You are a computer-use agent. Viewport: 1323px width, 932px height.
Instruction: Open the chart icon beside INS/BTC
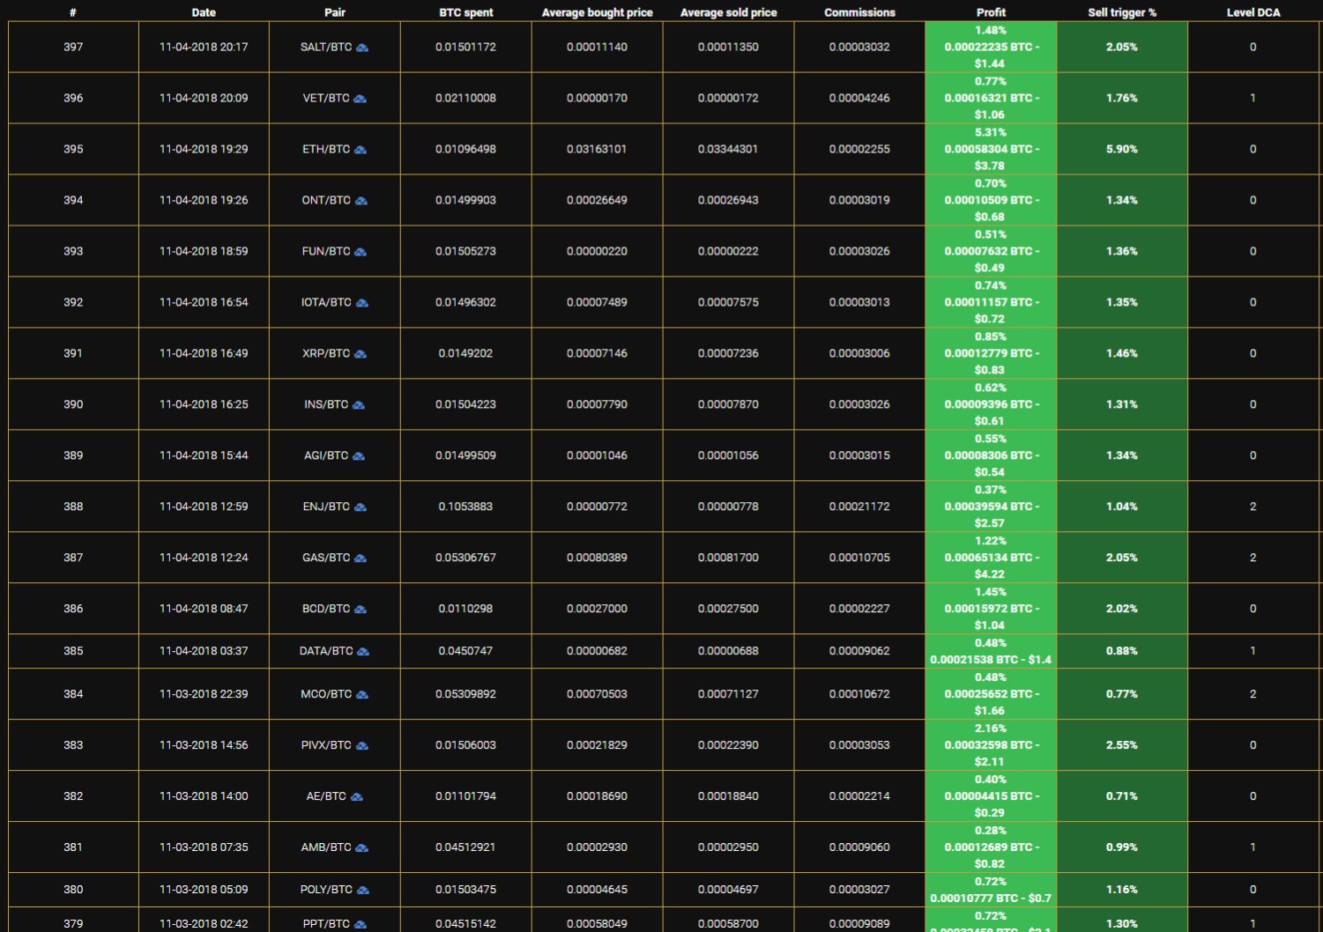tap(359, 405)
